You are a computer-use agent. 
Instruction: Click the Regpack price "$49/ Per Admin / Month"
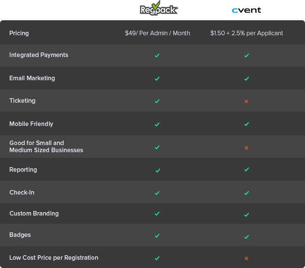click(158, 33)
